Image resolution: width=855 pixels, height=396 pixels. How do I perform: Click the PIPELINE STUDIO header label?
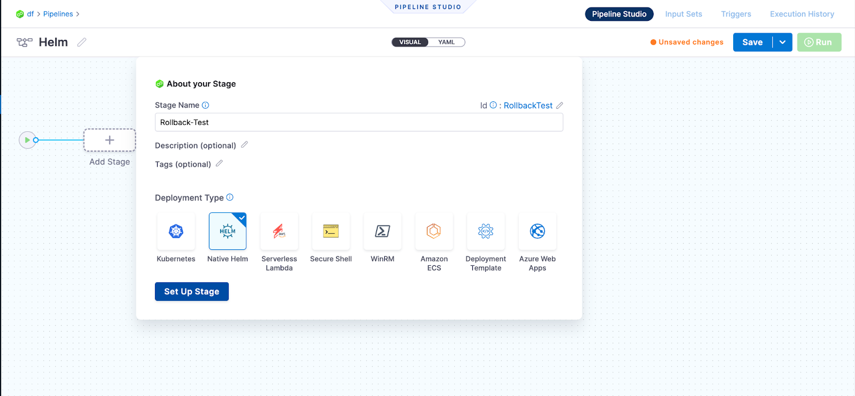click(x=428, y=7)
